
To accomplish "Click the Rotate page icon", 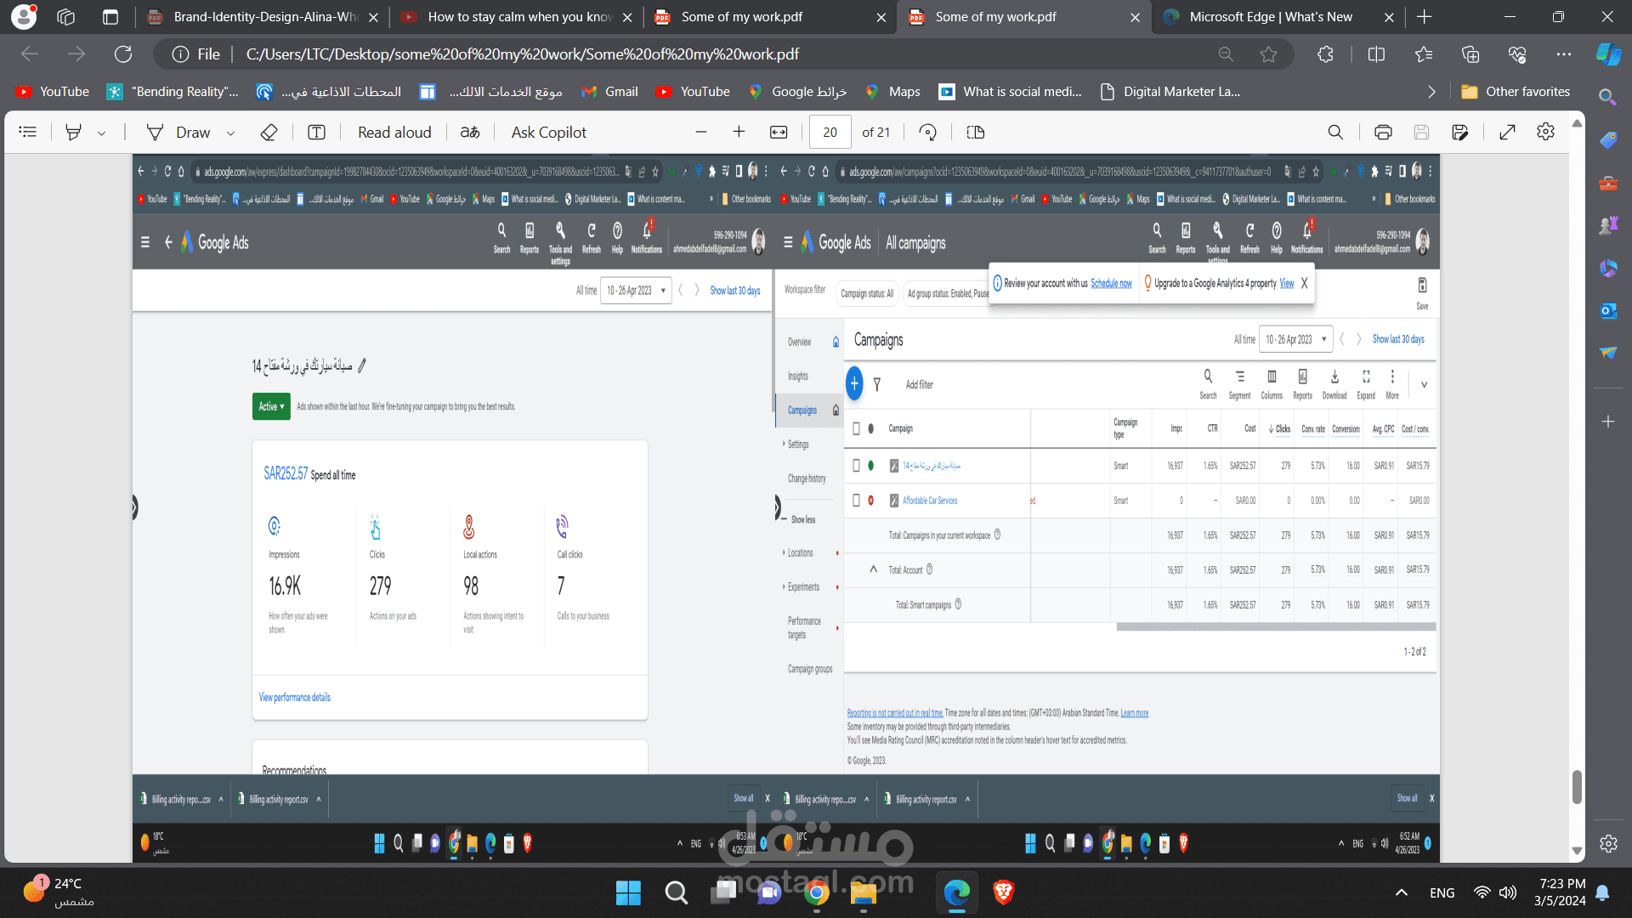I will pyautogui.click(x=928, y=132).
